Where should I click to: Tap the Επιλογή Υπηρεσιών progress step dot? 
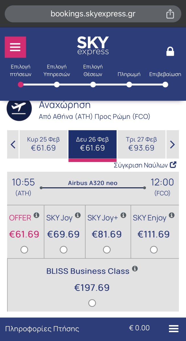(57, 85)
